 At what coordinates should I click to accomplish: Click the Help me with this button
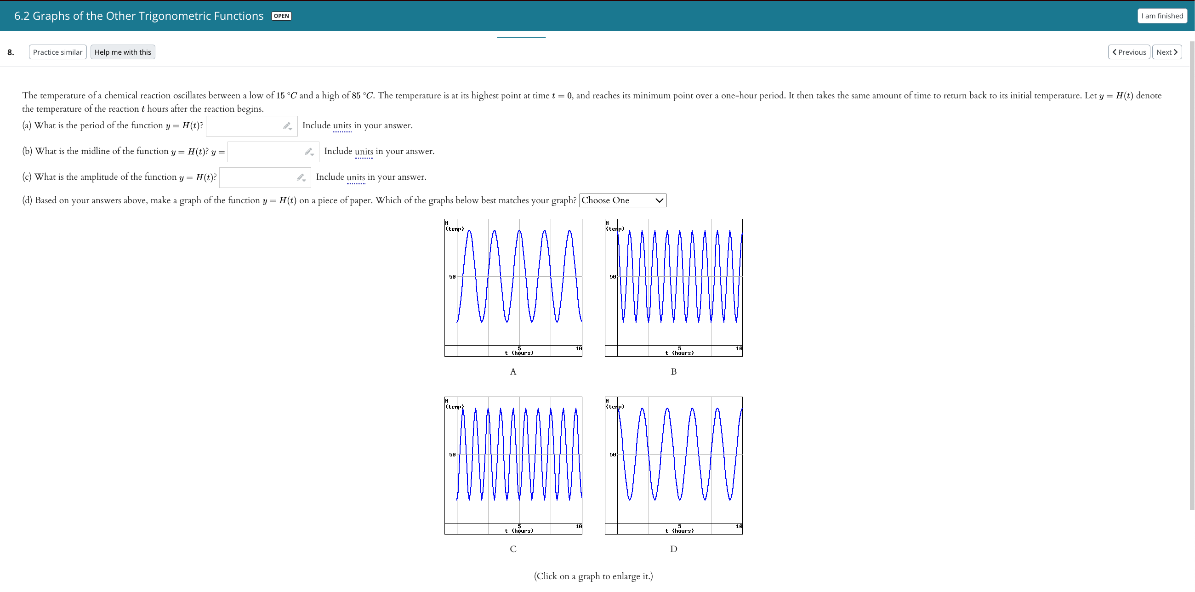point(122,51)
